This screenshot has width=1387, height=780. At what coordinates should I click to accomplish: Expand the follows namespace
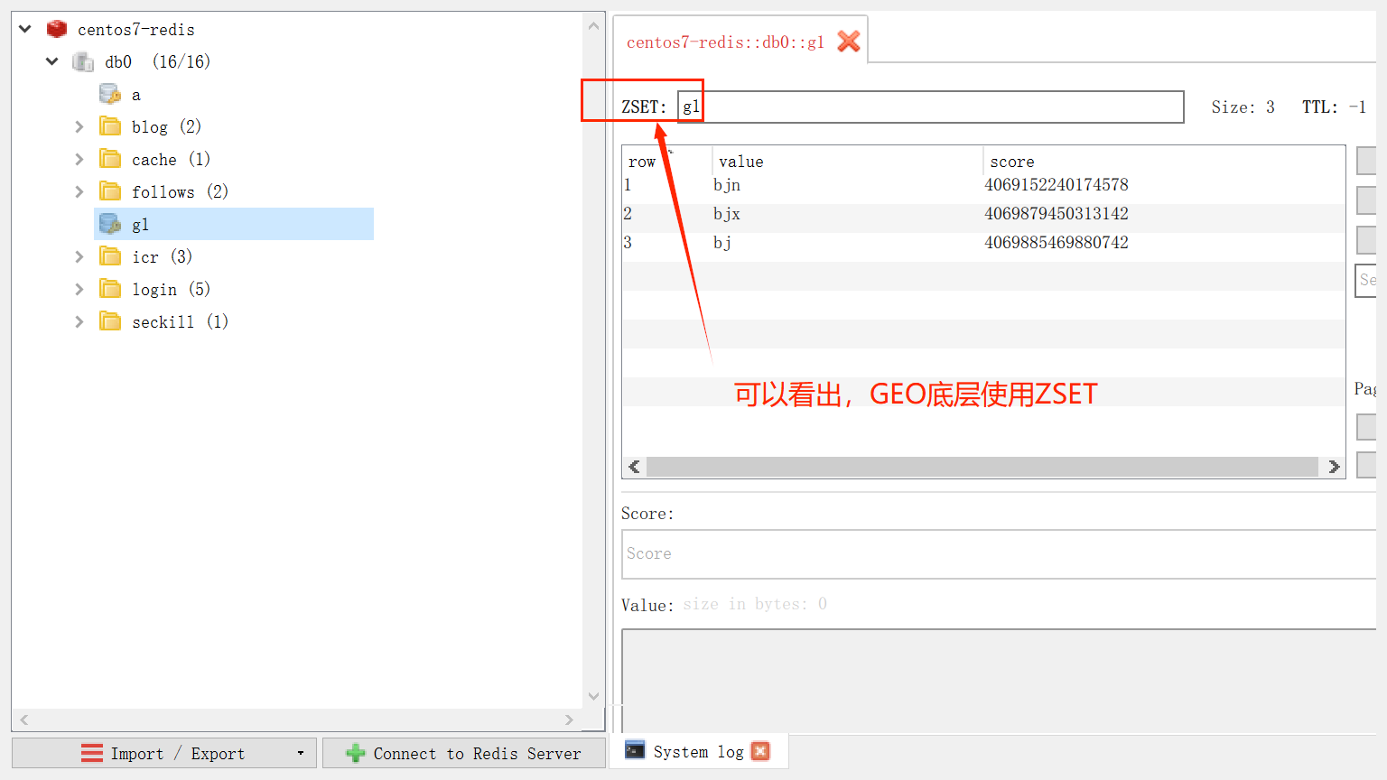pos(79,191)
